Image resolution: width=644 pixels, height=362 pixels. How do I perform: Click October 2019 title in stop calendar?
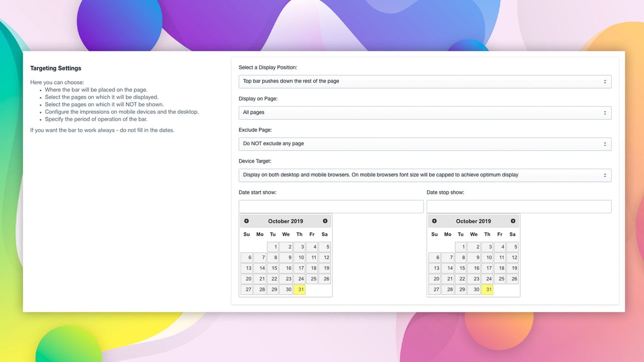[473, 221]
